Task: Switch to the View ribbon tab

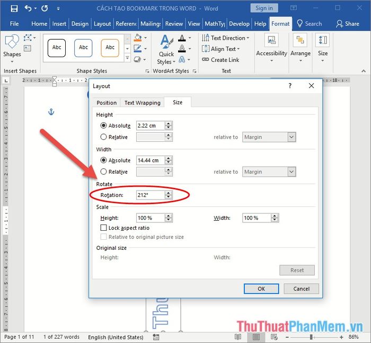Action: 194,24
